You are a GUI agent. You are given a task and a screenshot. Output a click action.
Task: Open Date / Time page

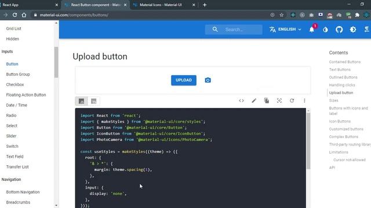pyautogui.click(x=17, y=105)
